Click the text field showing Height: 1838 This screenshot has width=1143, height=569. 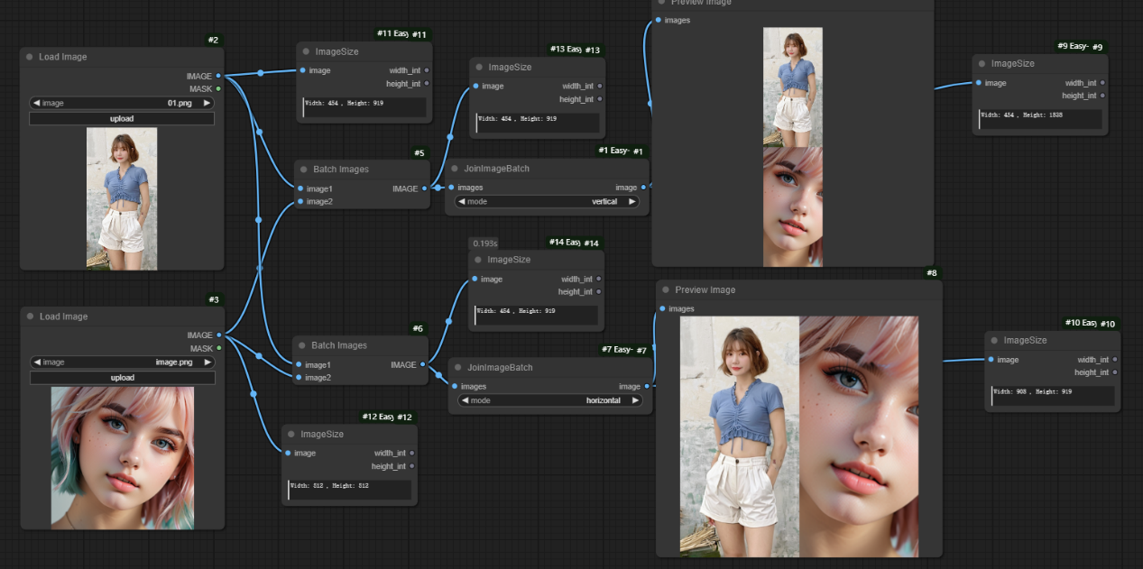1040,118
